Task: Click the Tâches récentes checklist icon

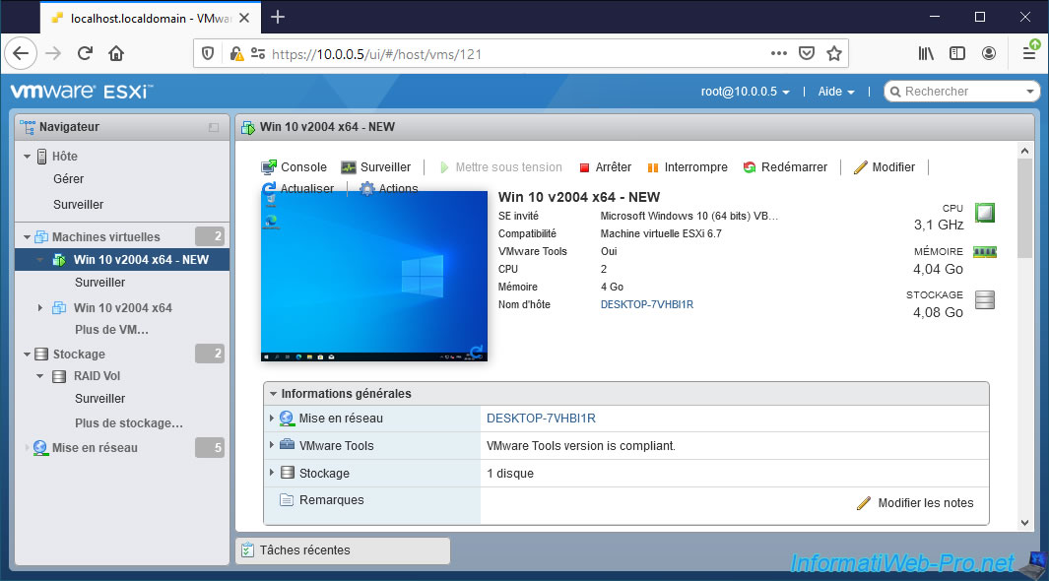Action: click(247, 550)
